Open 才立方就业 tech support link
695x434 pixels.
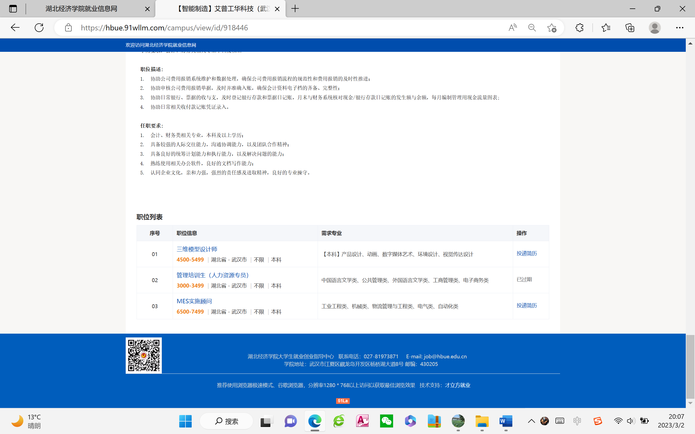tap(457, 385)
